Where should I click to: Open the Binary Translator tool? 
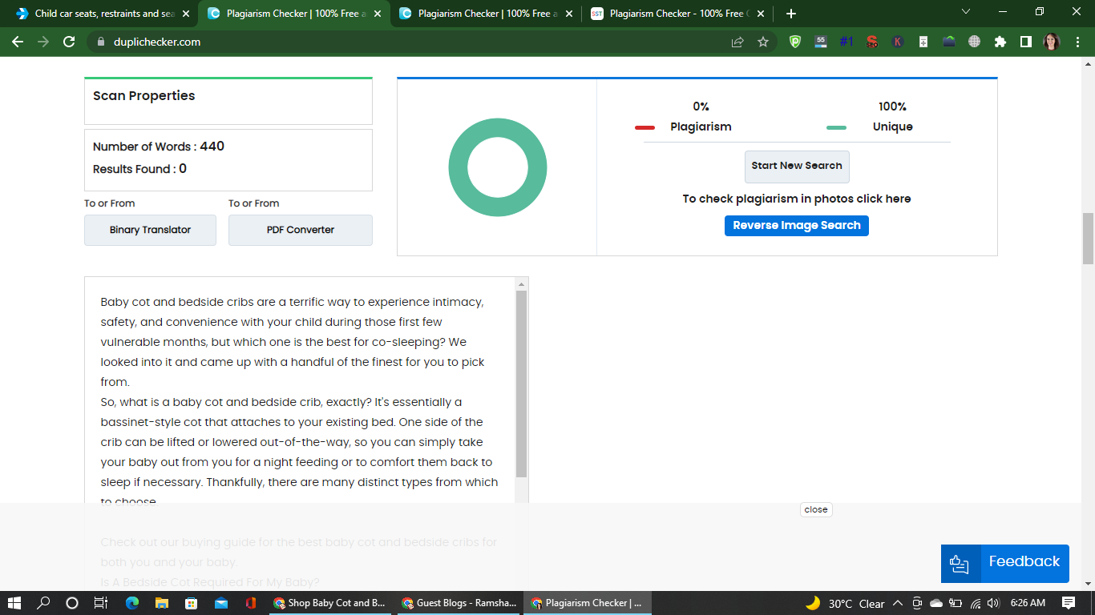(x=150, y=230)
